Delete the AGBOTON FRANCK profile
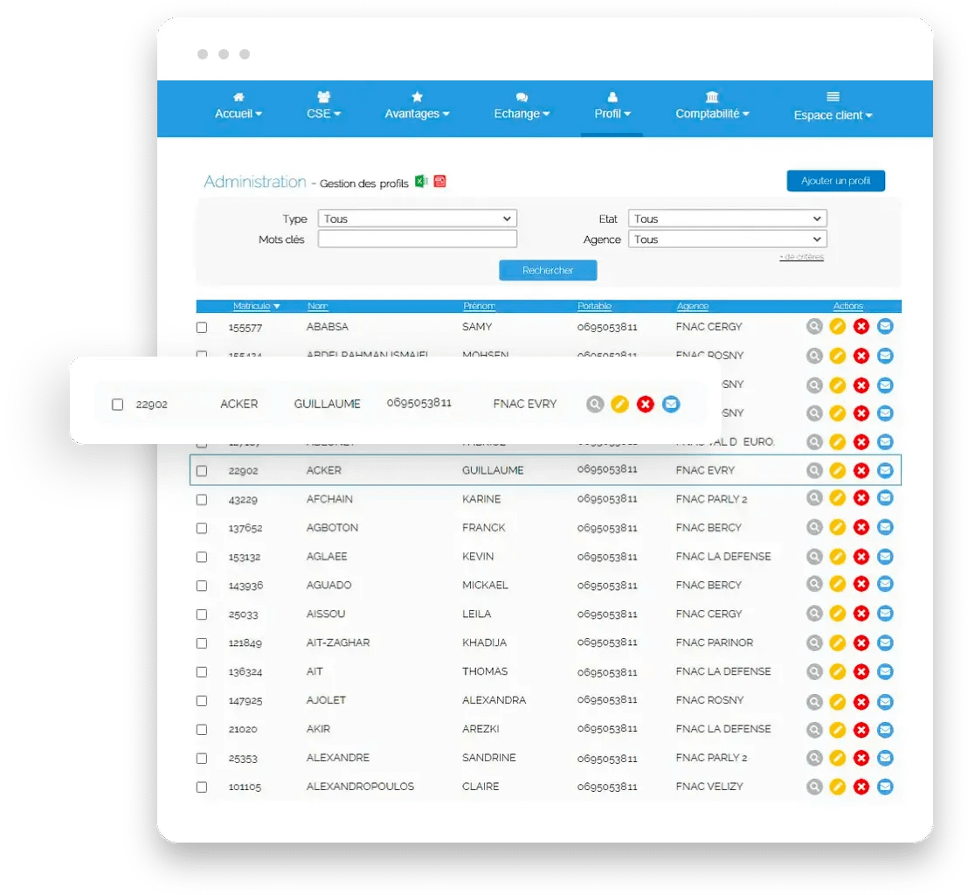 coord(861,527)
